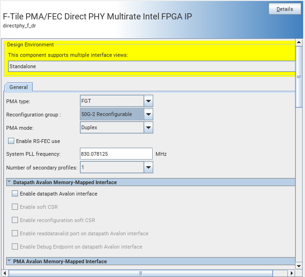Viewport: 305px width, 277px height.
Task: Click the PMA mode label
Action: pyautogui.click(x=20, y=128)
